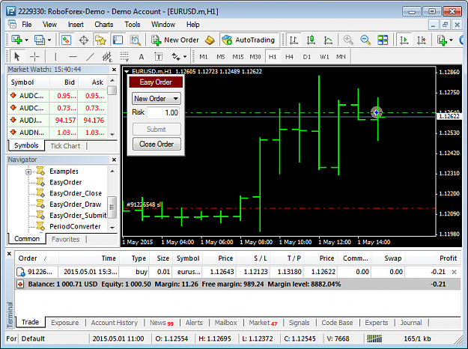Viewport: 468px width, 349px height.
Task: Close the Navigator panel
Action: pos(114,160)
